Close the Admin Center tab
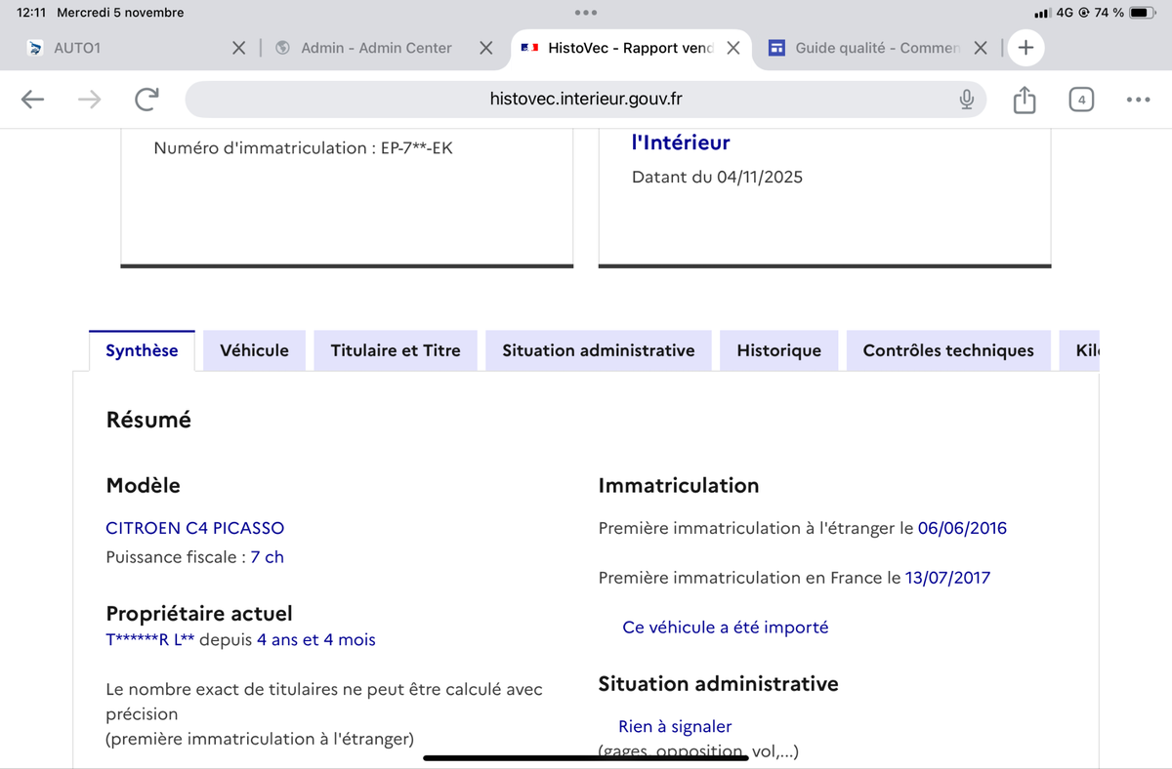Screen dimensions: 1172x769 [x=485, y=48]
